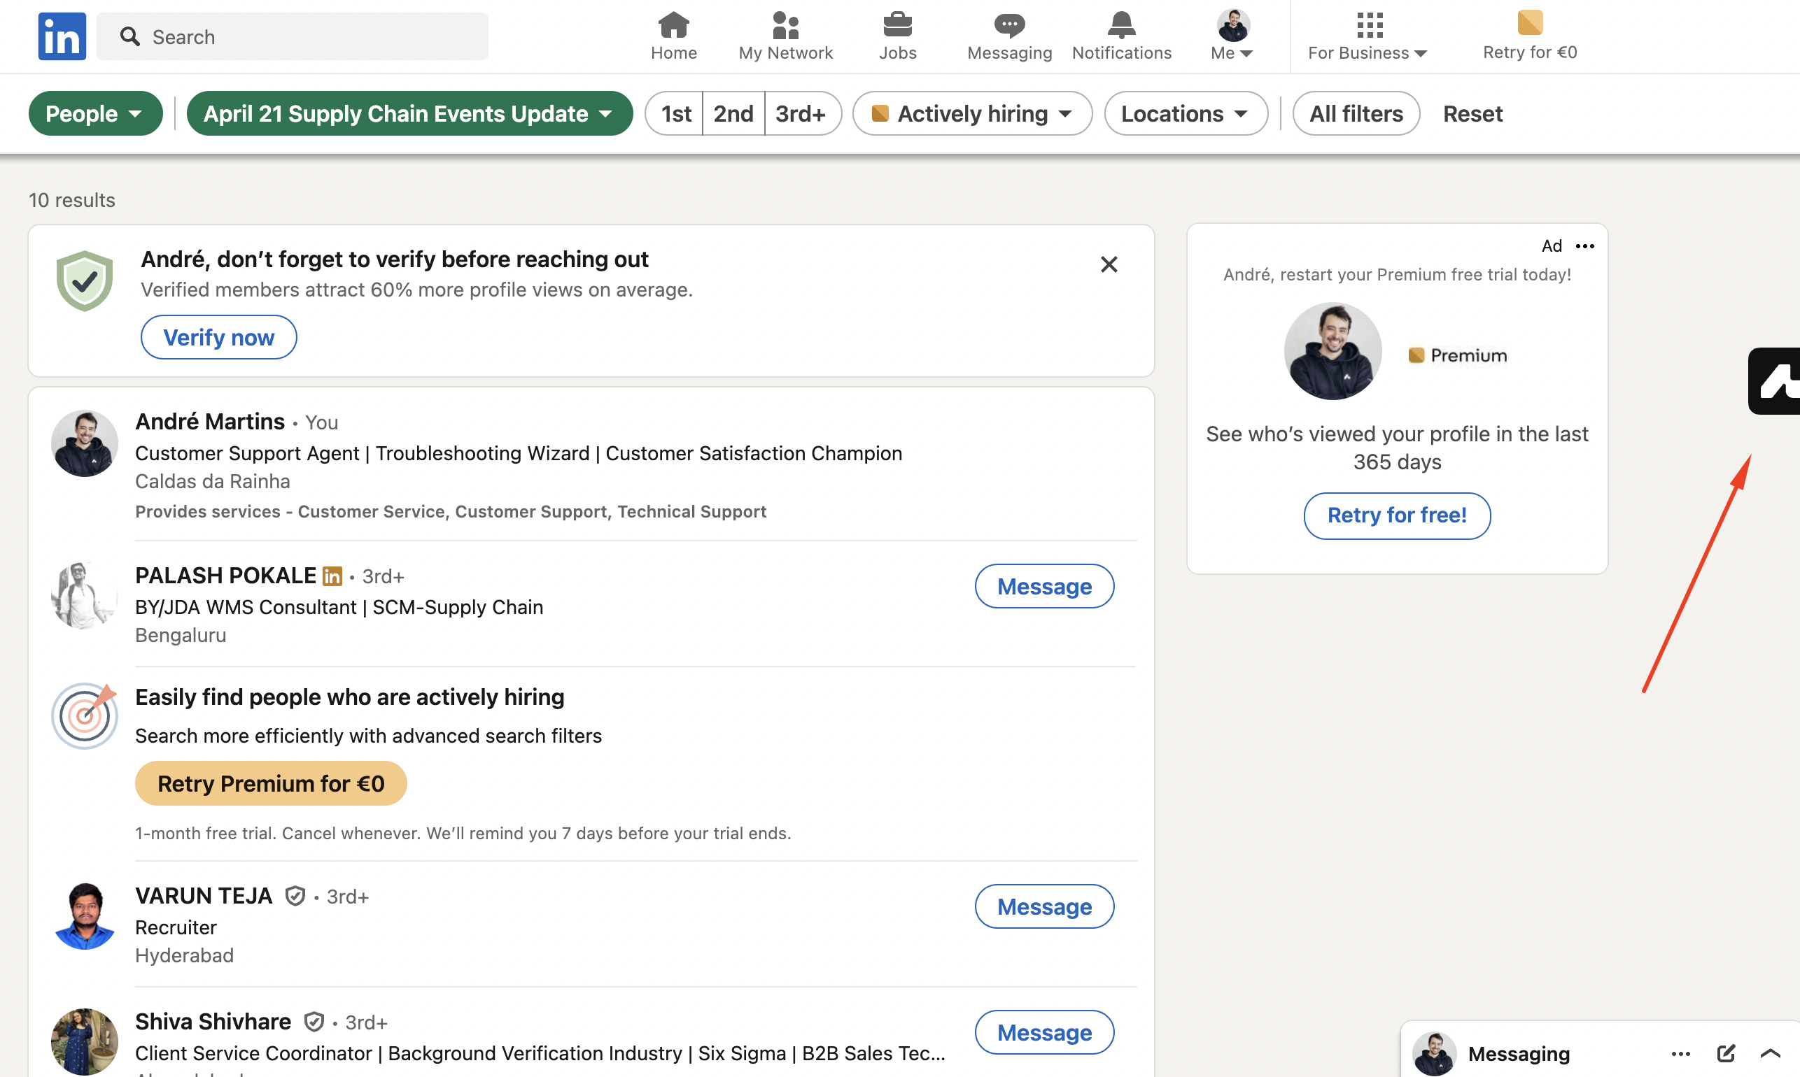
Task: Message VARUN TEJA
Action: [1044, 906]
